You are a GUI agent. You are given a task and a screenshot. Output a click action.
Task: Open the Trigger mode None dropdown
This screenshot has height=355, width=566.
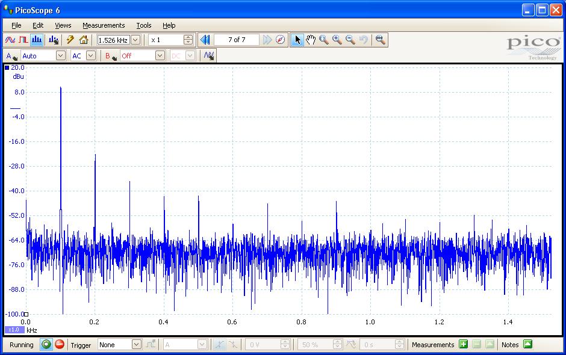[x=136, y=345]
